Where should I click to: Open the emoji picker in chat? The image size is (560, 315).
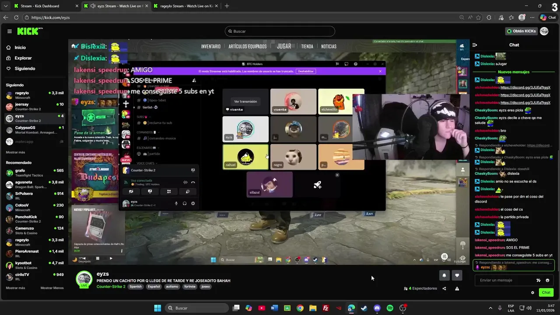pos(548,280)
